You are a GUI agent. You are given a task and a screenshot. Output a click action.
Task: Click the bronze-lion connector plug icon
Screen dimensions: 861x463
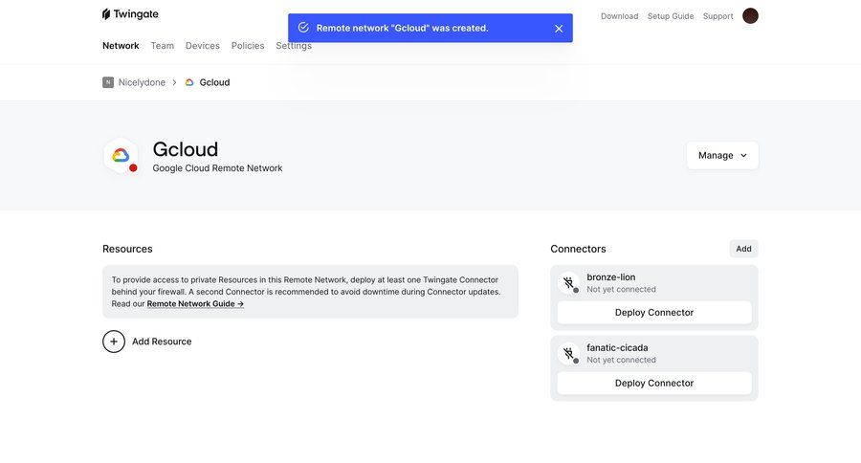(569, 283)
